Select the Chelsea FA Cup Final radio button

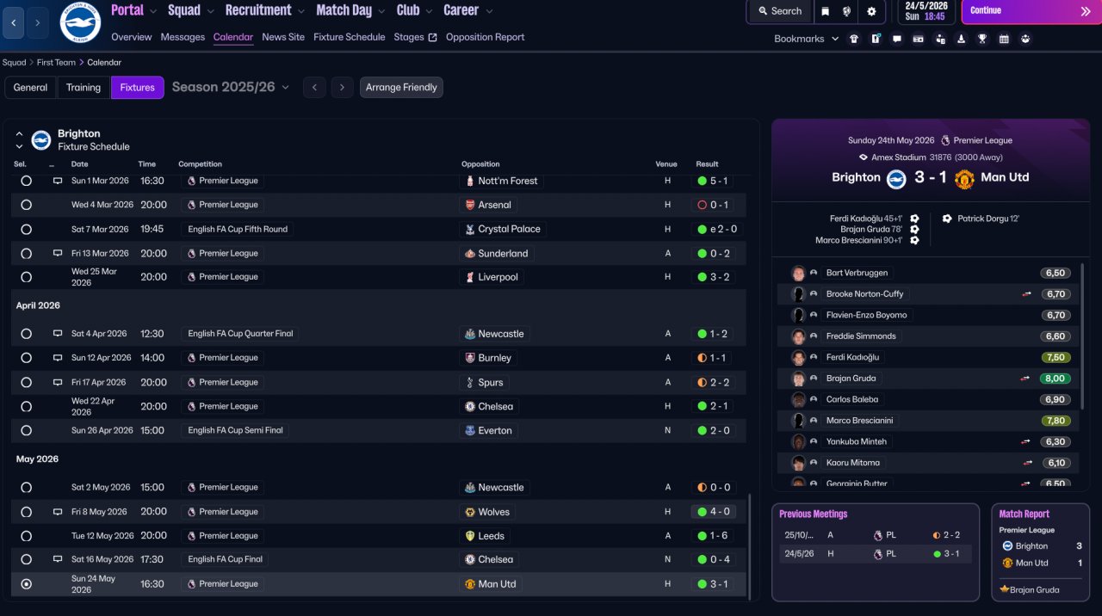tap(26, 559)
